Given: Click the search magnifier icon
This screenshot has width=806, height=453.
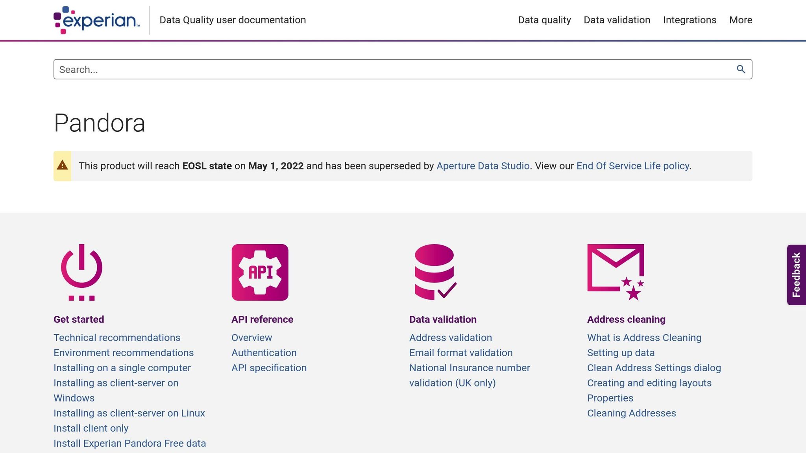Looking at the screenshot, I should tap(741, 69).
